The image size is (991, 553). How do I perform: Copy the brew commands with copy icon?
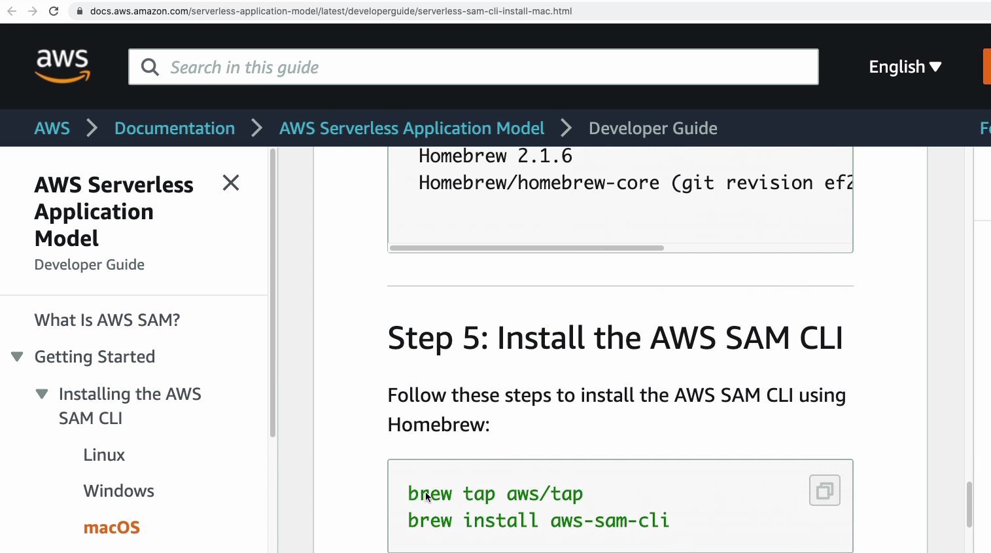tap(825, 490)
